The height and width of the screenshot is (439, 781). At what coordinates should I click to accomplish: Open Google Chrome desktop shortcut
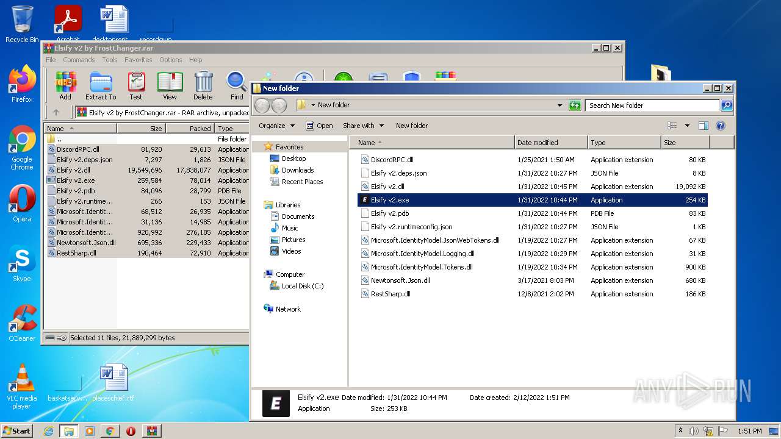[x=22, y=148]
